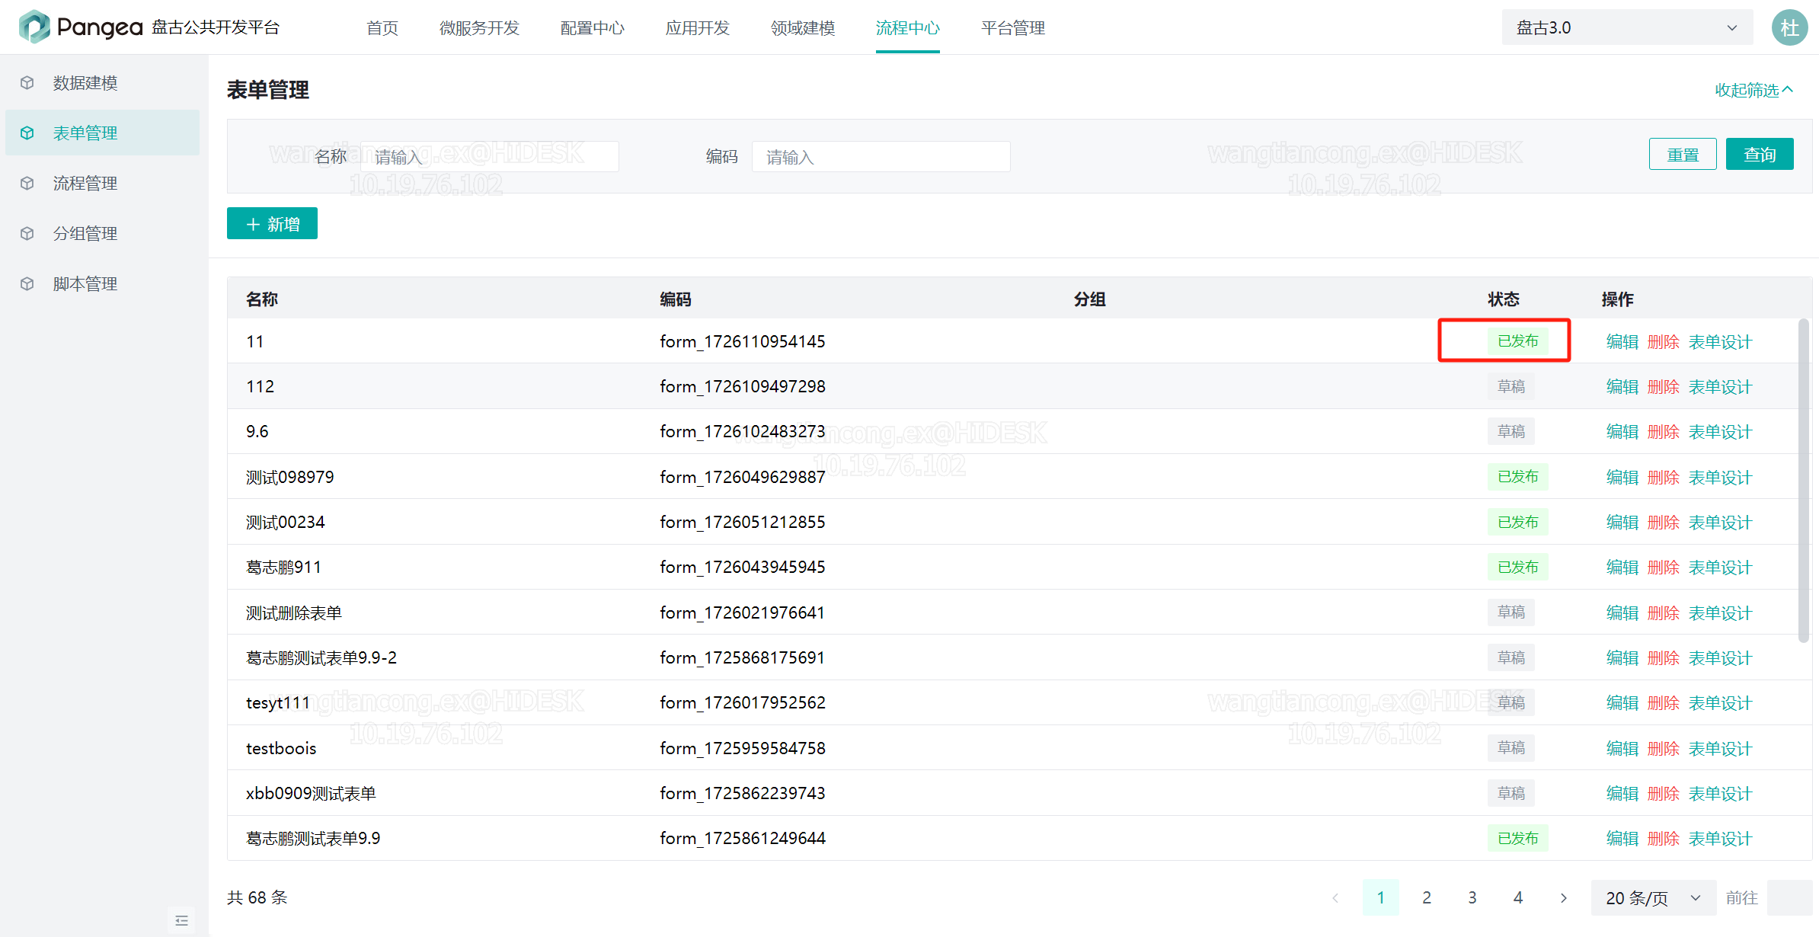Screen dimensions: 1819x937
Task: Click the 分组 column header
Action: (1090, 299)
